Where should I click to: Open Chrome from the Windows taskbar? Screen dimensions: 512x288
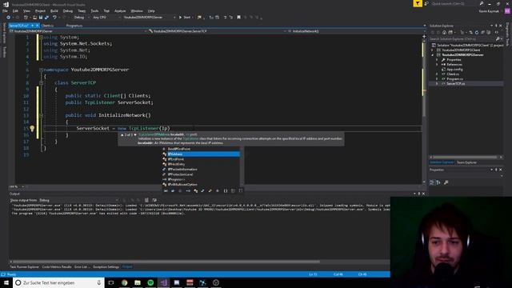pyautogui.click(x=125, y=282)
